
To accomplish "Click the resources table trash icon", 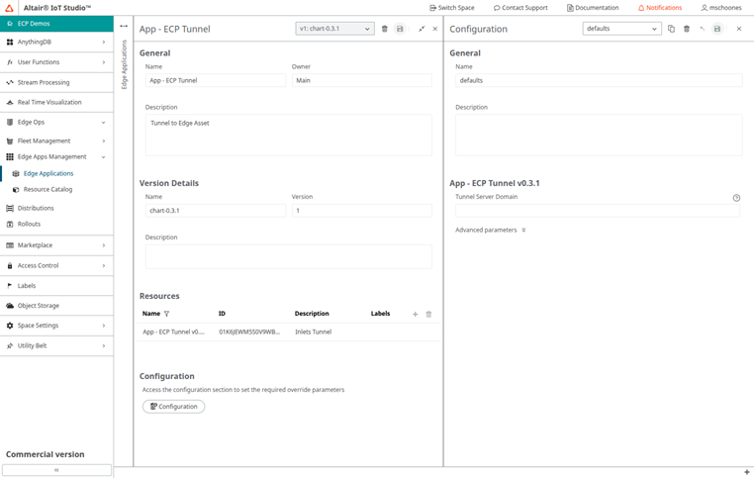I will point(428,314).
